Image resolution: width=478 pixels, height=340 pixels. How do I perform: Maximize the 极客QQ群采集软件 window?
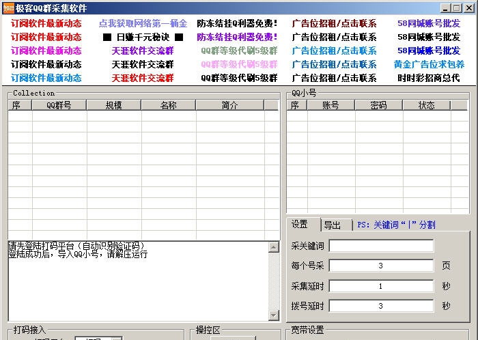(456, 8)
